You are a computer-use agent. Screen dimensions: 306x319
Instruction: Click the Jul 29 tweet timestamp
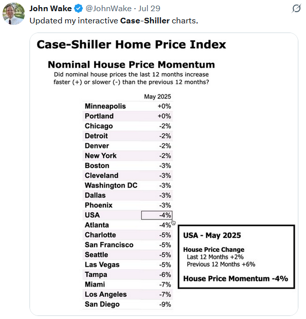click(x=150, y=9)
